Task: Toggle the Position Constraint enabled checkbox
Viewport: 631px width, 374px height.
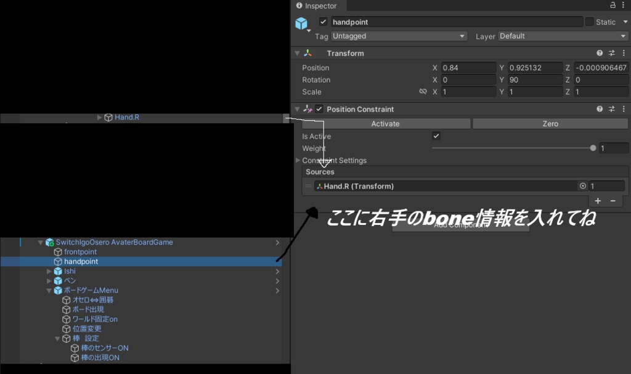Action: point(319,109)
